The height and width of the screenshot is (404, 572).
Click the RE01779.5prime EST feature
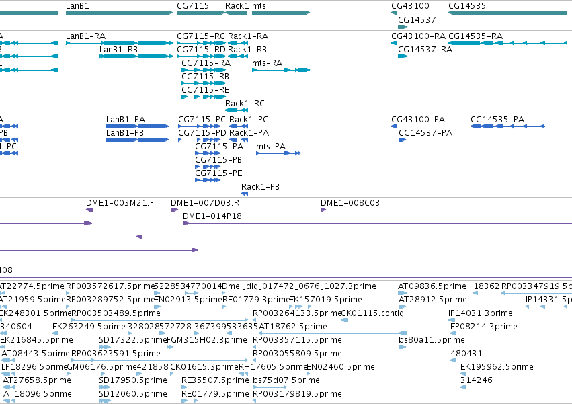190,401
